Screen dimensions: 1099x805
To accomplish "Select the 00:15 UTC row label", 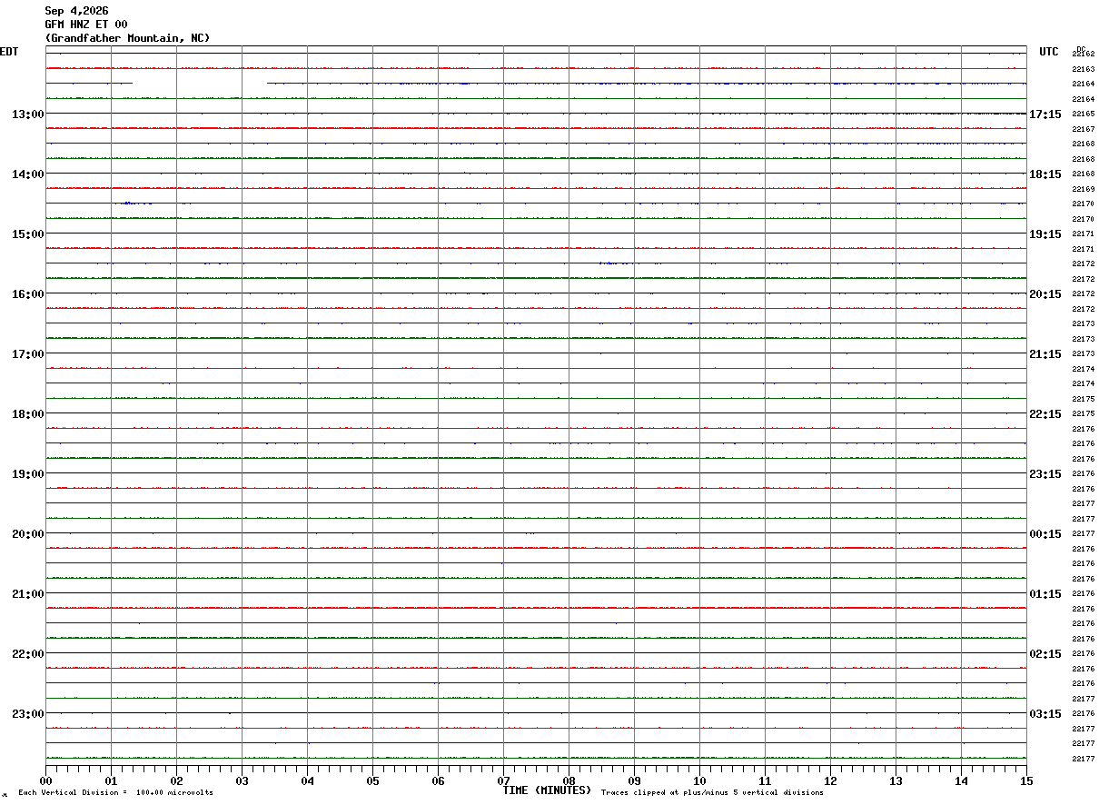I will pos(1045,533).
